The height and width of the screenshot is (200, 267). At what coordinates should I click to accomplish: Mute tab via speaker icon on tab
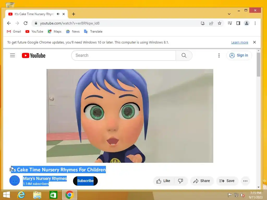[x=58, y=14]
